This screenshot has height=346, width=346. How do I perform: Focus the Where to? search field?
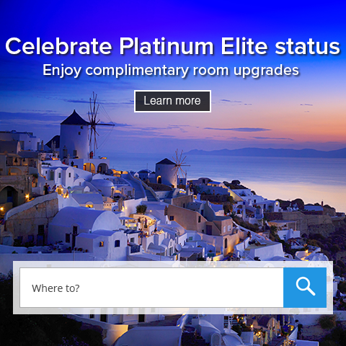(x=151, y=288)
